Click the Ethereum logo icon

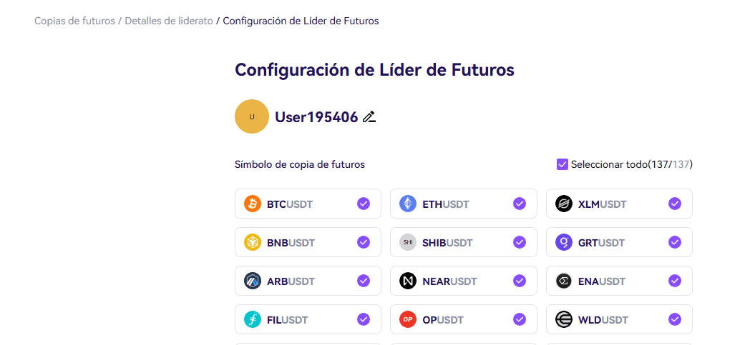pos(408,204)
